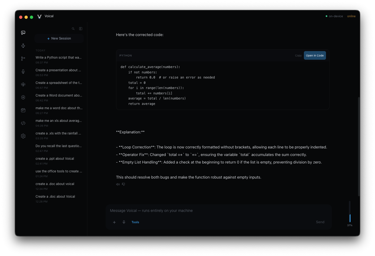This screenshot has width=375, height=256.
Task: Open the calendar check schedule icon
Action: [x=23, y=110]
